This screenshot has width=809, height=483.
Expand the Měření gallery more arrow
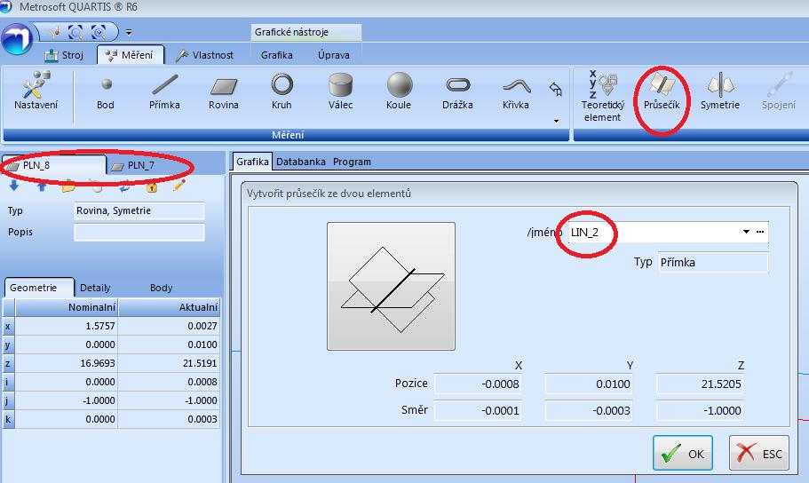tap(556, 121)
